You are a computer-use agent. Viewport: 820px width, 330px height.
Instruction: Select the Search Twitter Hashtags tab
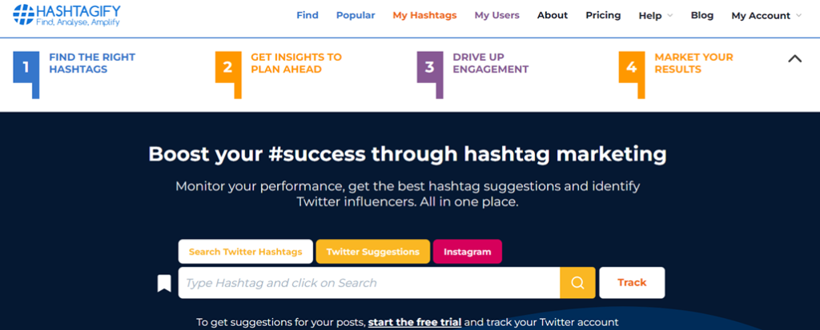tap(245, 252)
